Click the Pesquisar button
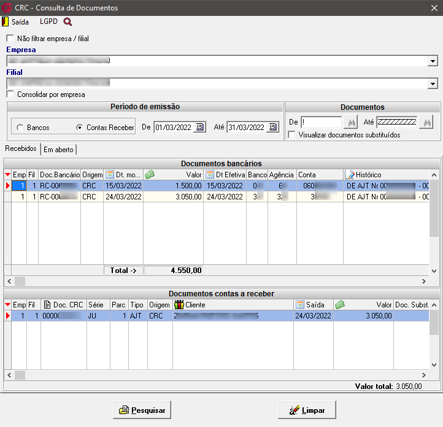Viewport: 443px width, 427px height. 142,410
